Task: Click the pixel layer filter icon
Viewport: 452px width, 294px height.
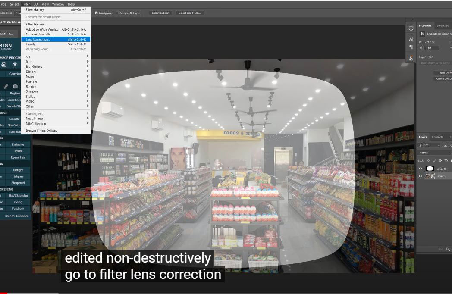Action: coord(446,145)
